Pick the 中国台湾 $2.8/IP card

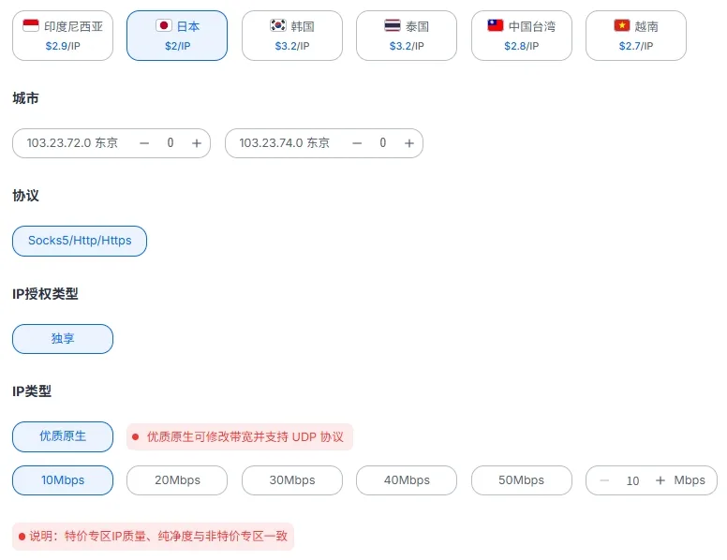coord(522,36)
